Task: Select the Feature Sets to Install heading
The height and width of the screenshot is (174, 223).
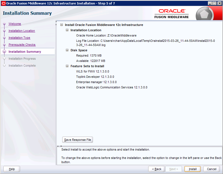Action: coord(87,66)
